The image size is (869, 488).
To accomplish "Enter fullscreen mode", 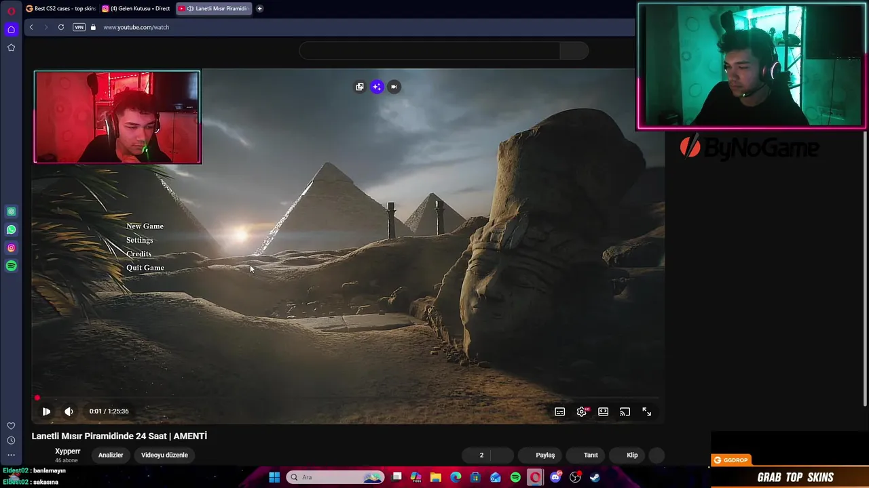I will coord(646,411).
